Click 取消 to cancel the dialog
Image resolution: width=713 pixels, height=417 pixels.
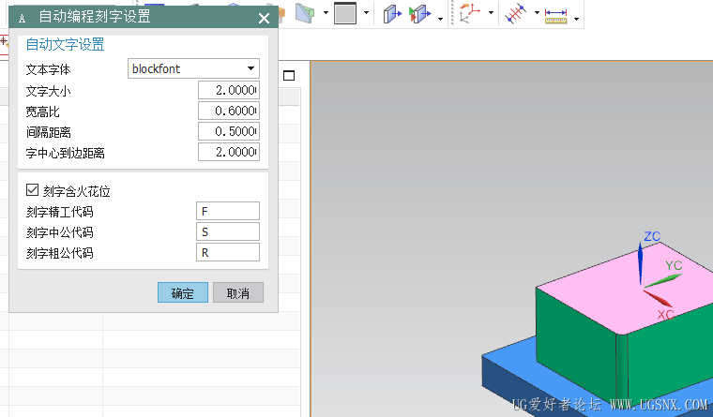tap(238, 293)
